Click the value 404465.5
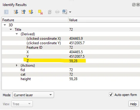This screenshot has height=110, width=140. click(76, 52)
